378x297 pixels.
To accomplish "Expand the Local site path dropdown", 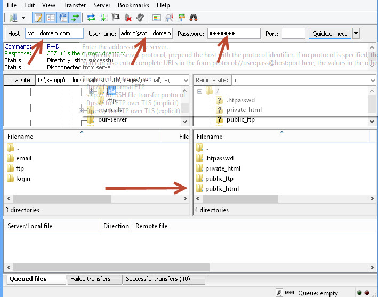I will coord(186,81).
